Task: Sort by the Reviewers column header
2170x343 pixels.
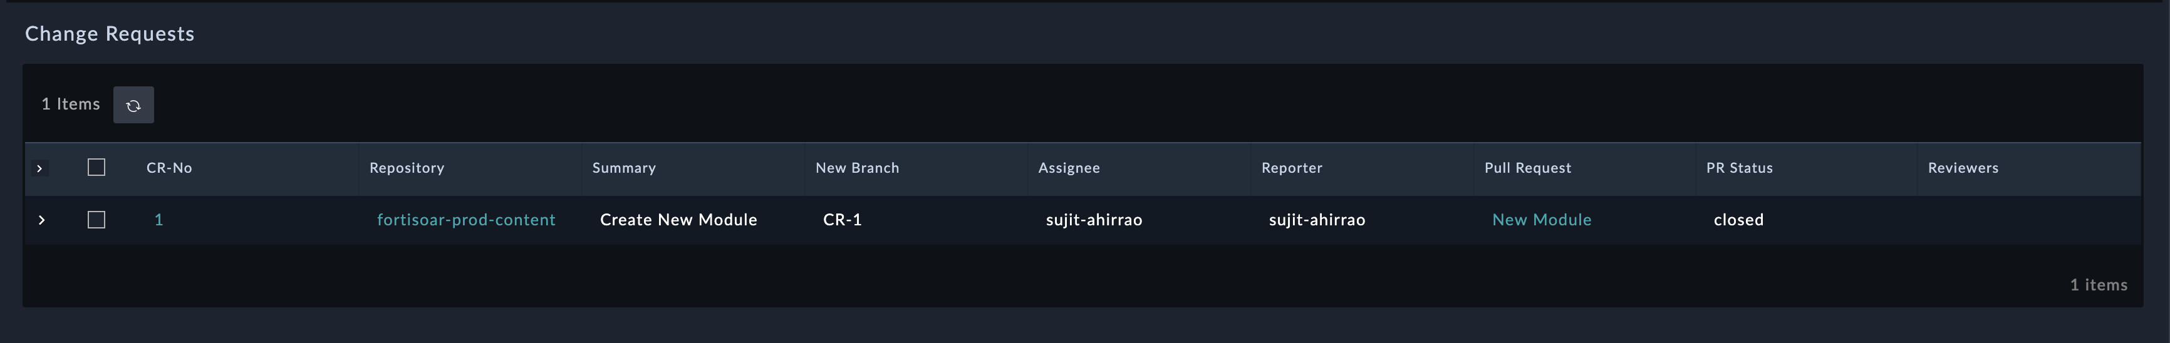Action: point(1964,168)
